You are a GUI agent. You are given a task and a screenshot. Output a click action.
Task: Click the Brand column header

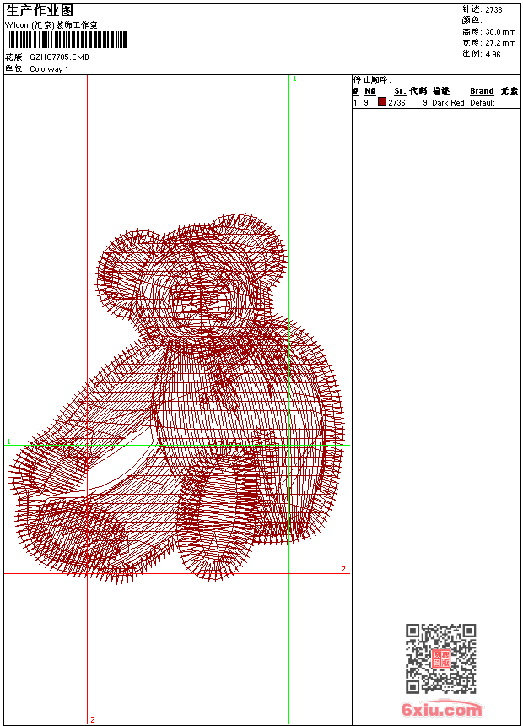[482, 91]
